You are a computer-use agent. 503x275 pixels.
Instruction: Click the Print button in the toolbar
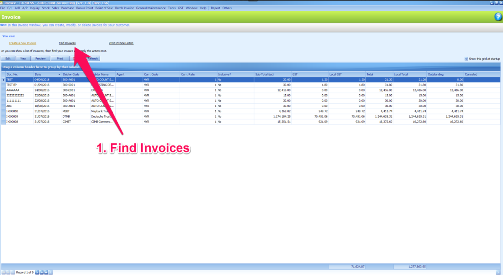coord(60,58)
